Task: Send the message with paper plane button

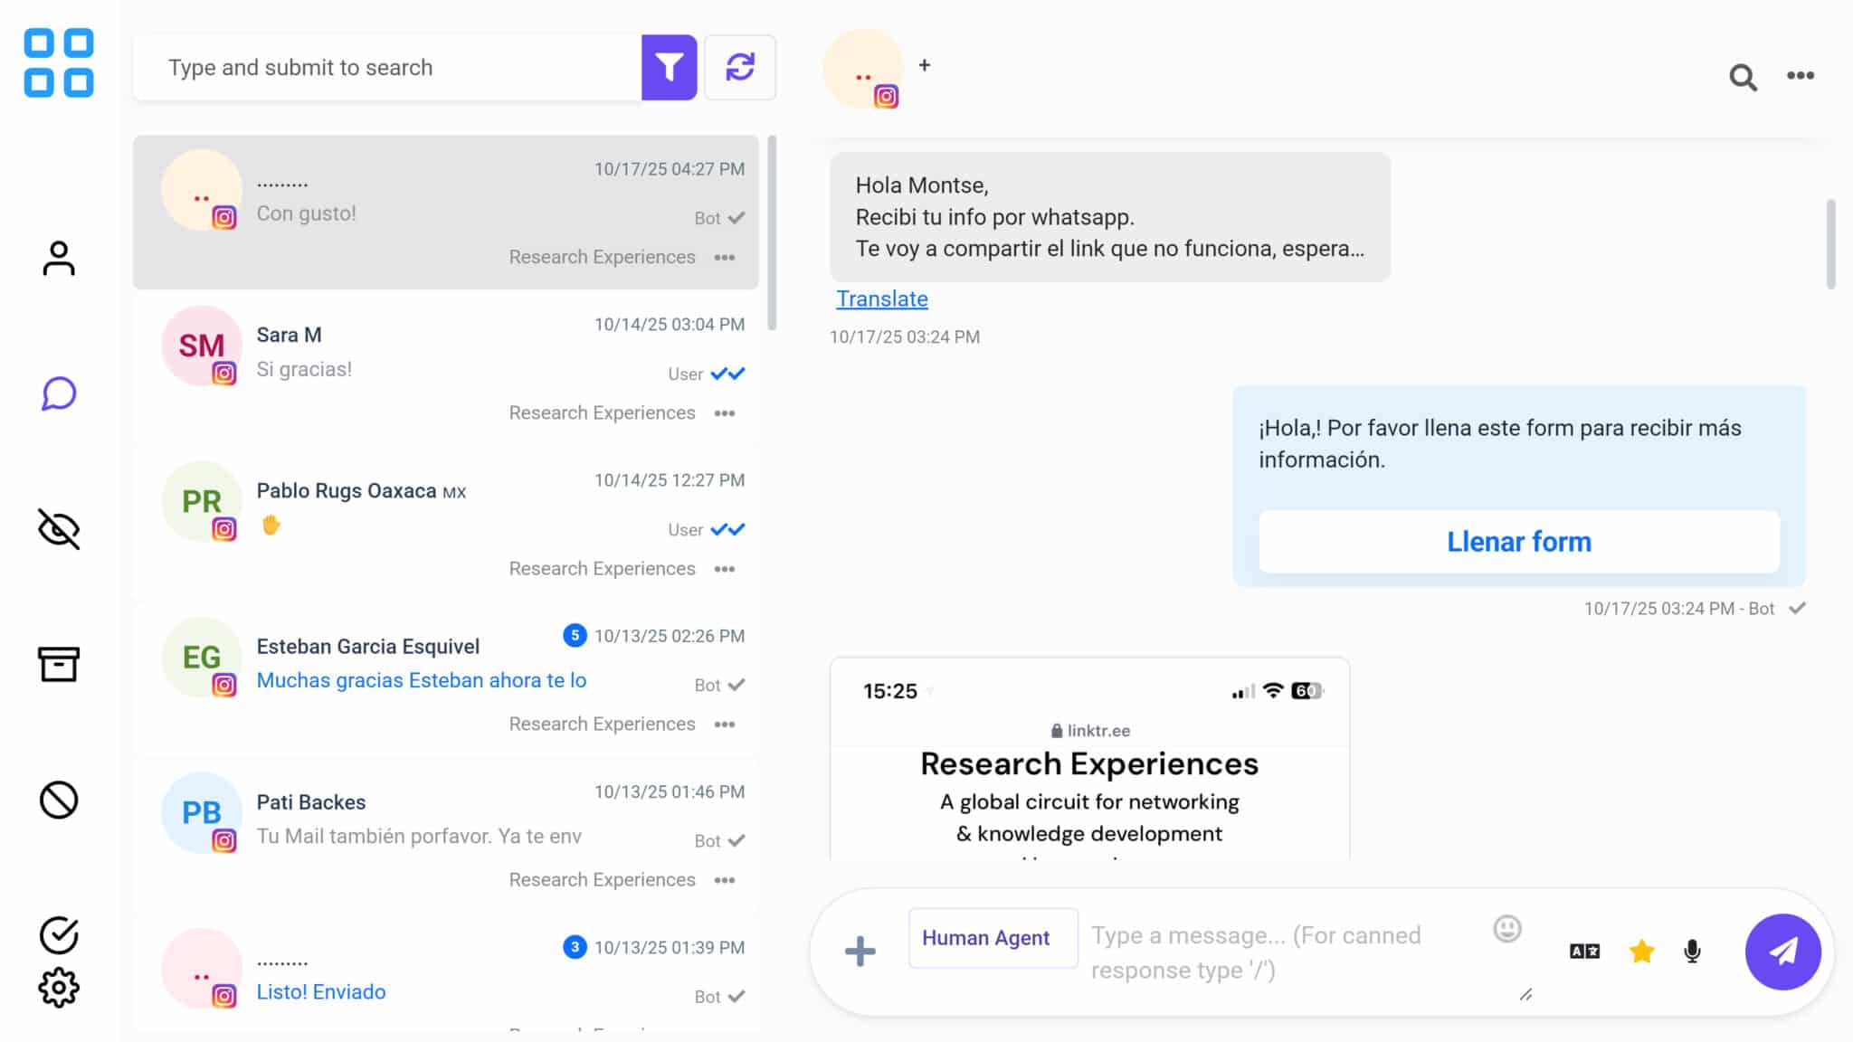Action: (1782, 951)
